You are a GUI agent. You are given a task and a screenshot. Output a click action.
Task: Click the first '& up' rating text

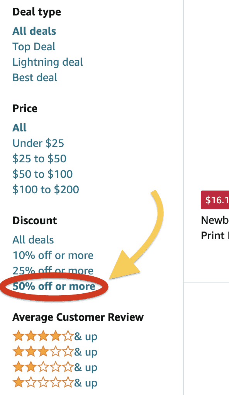pyautogui.click(x=86, y=337)
